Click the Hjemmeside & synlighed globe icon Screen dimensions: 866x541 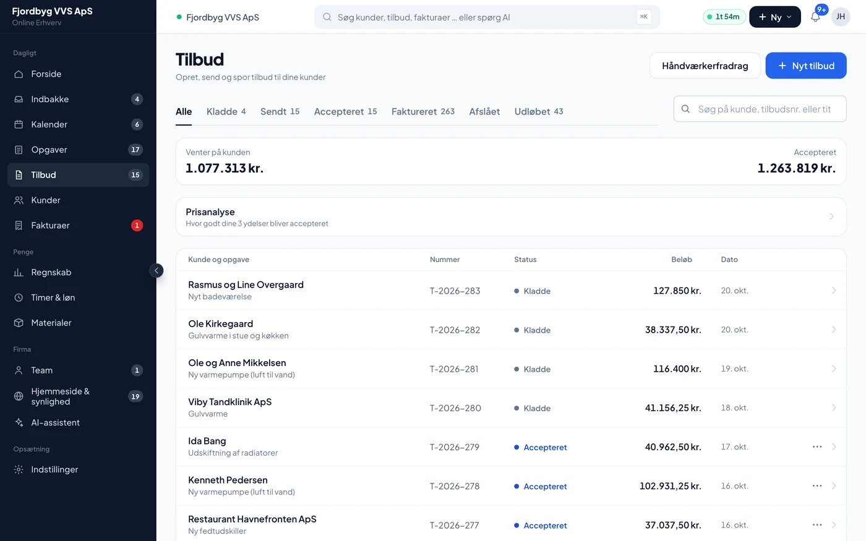point(19,396)
